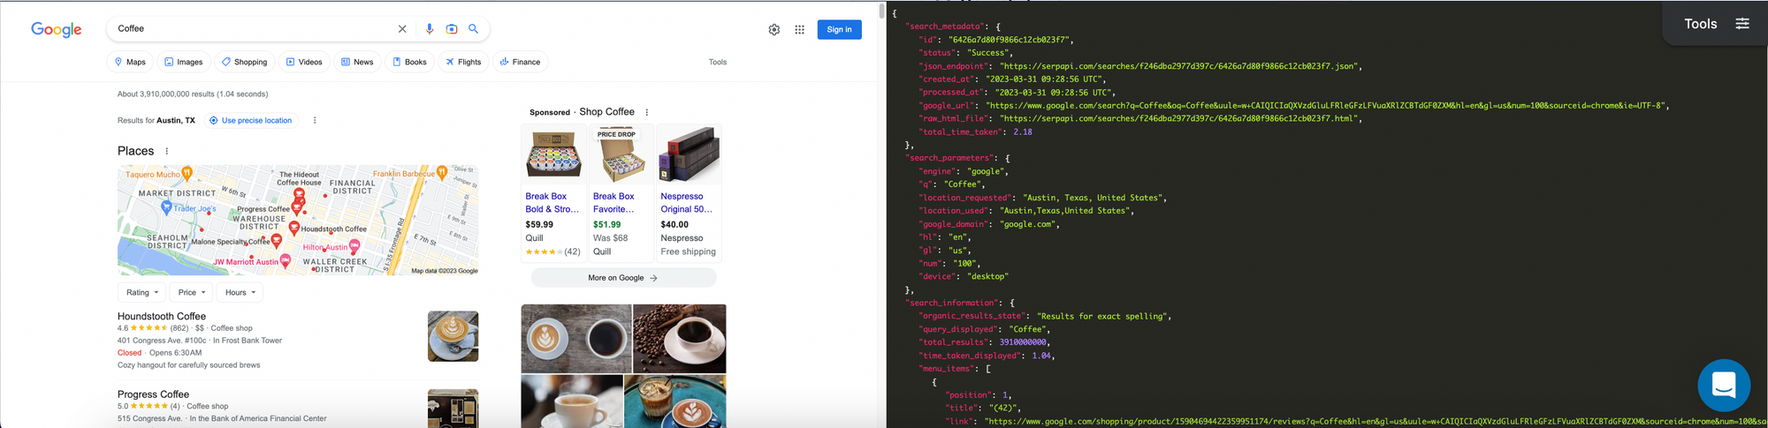1768x428 pixels.
Task: Clear the search box with X icon
Action: coord(402,29)
